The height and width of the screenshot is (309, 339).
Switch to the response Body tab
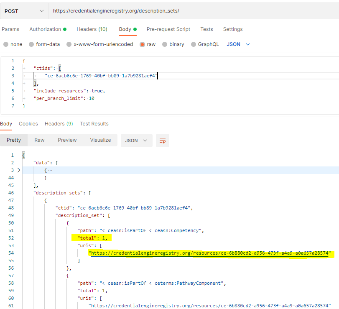6,124
